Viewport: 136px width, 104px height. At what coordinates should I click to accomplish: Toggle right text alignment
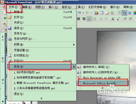click(x=84, y=19)
